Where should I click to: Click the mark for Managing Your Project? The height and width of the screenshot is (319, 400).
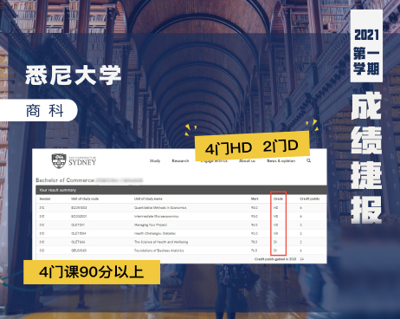(x=255, y=225)
